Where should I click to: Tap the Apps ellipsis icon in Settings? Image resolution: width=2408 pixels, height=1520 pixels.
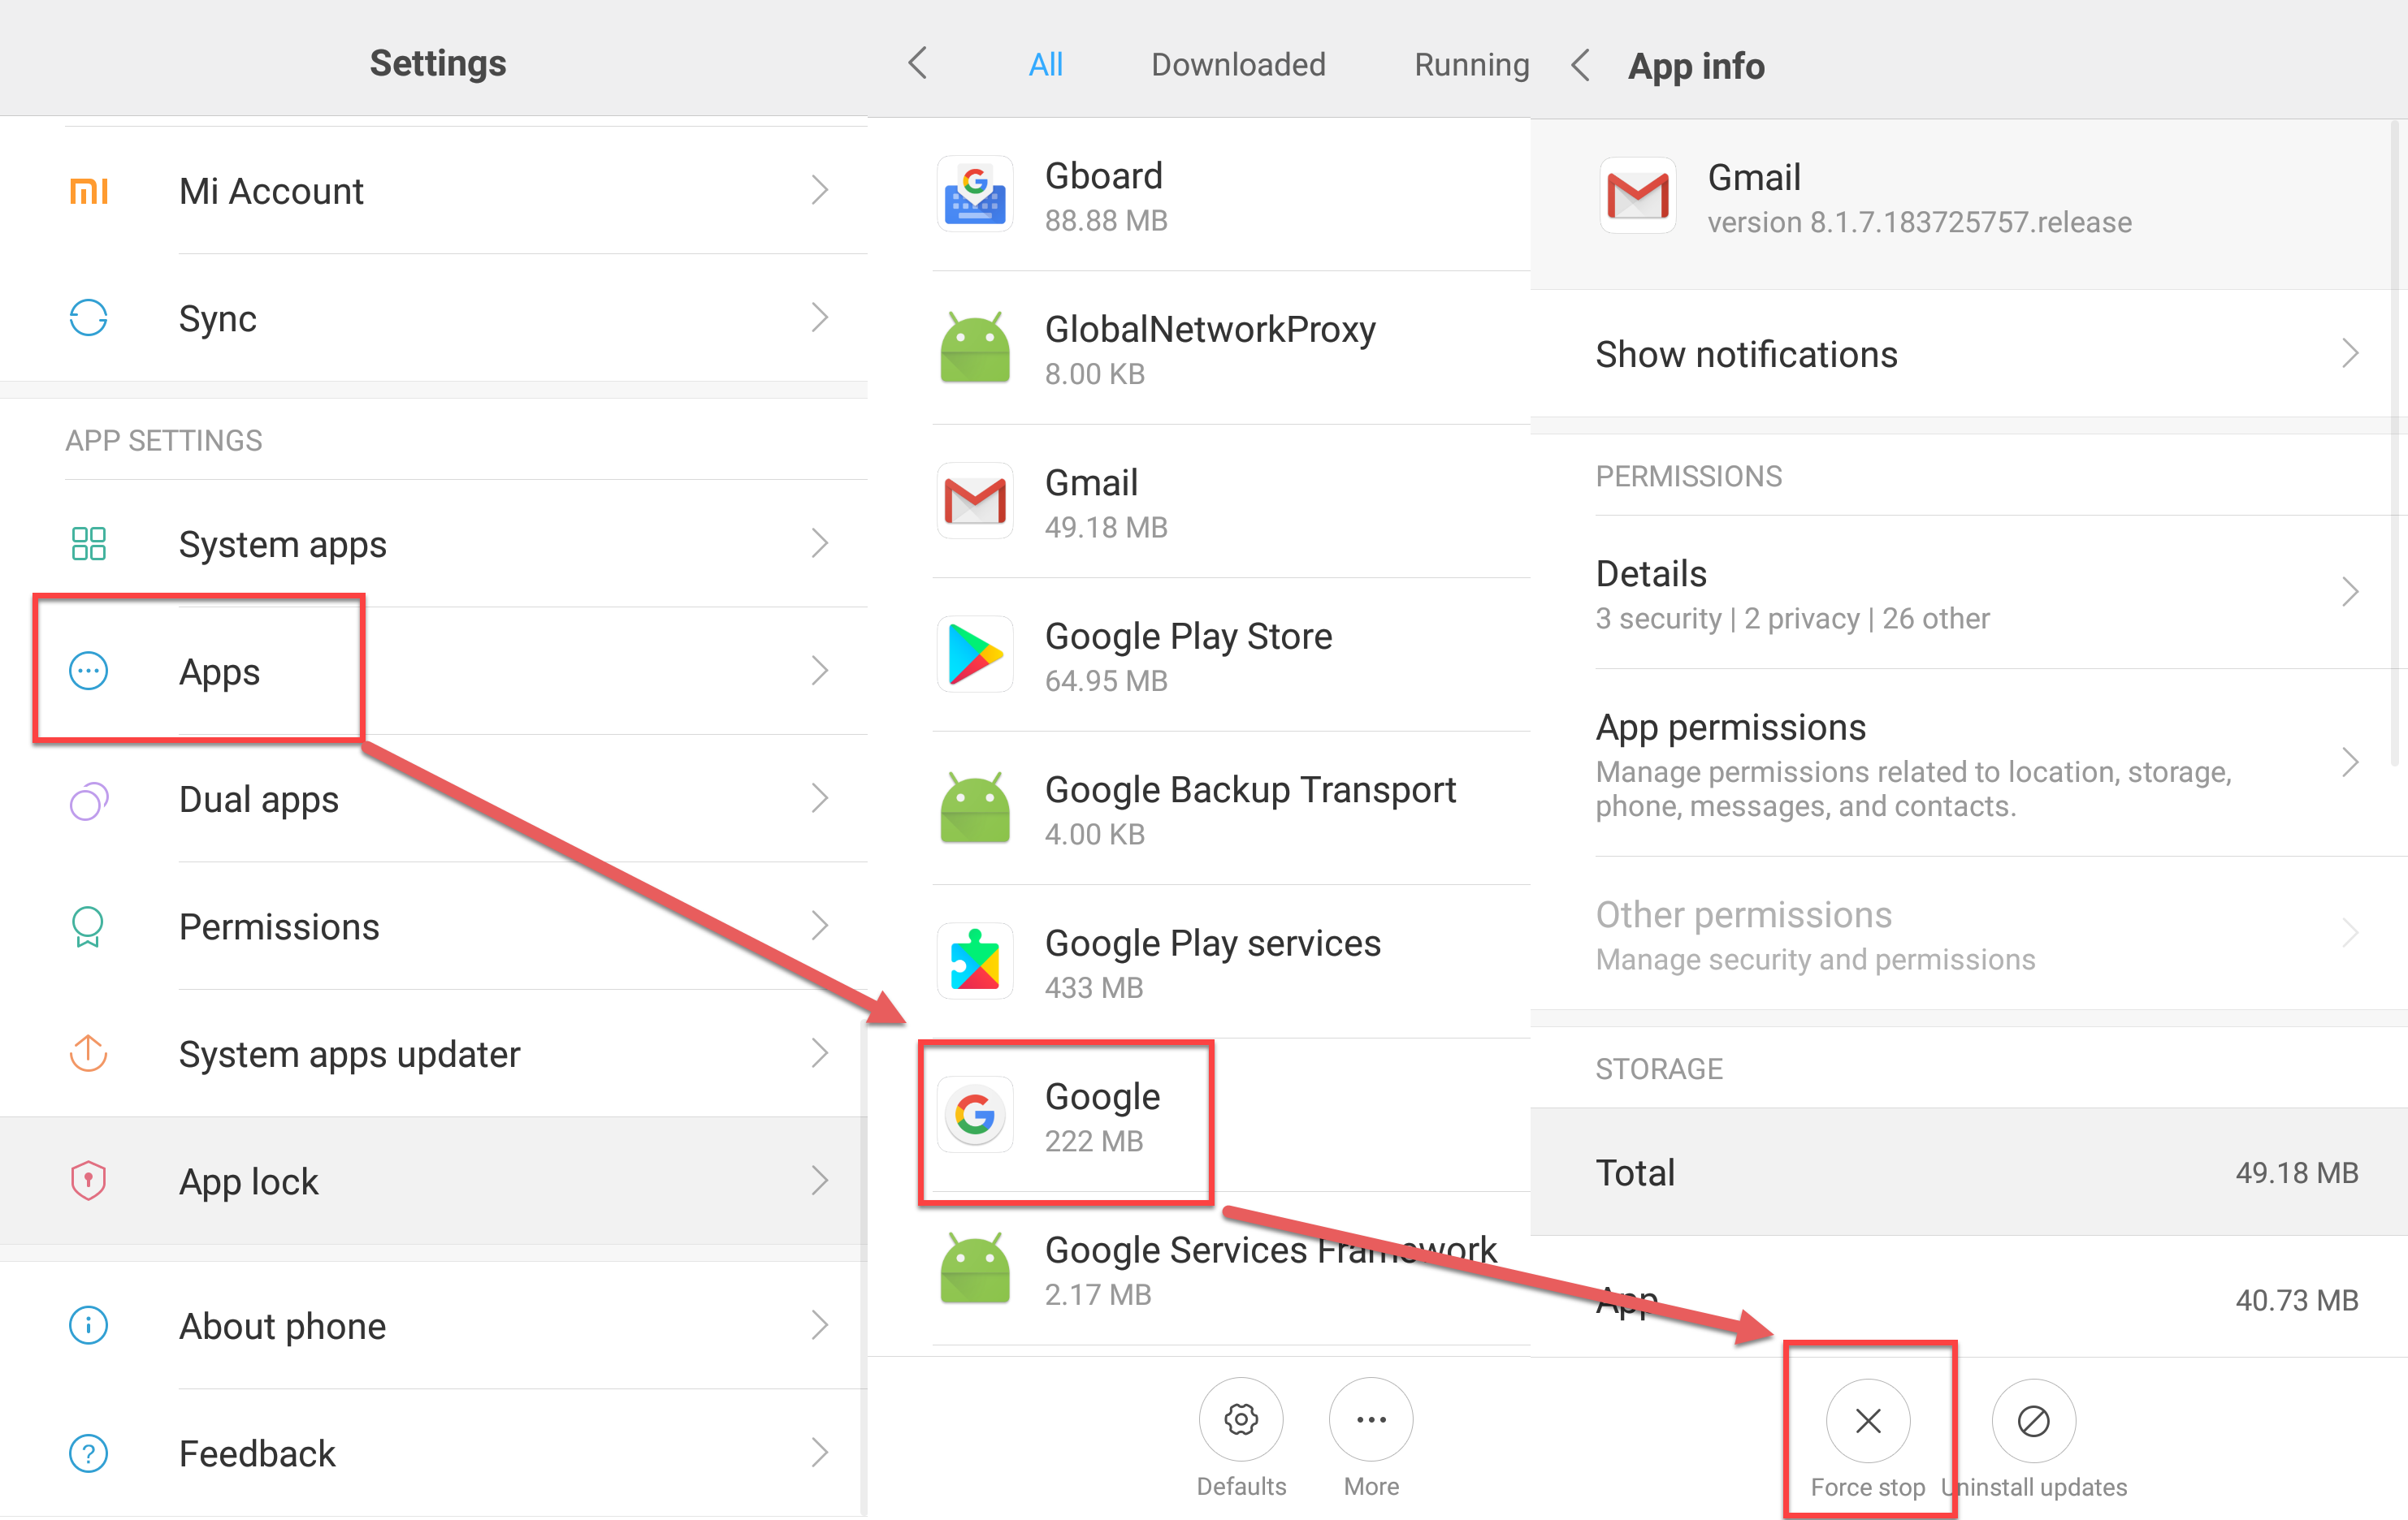[89, 671]
